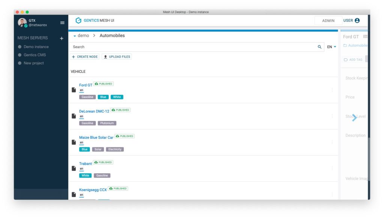Image resolution: width=384 pixels, height=218 pixels.
Task: Select the en language of Maize Blue Solar Car
Action: coord(81,142)
